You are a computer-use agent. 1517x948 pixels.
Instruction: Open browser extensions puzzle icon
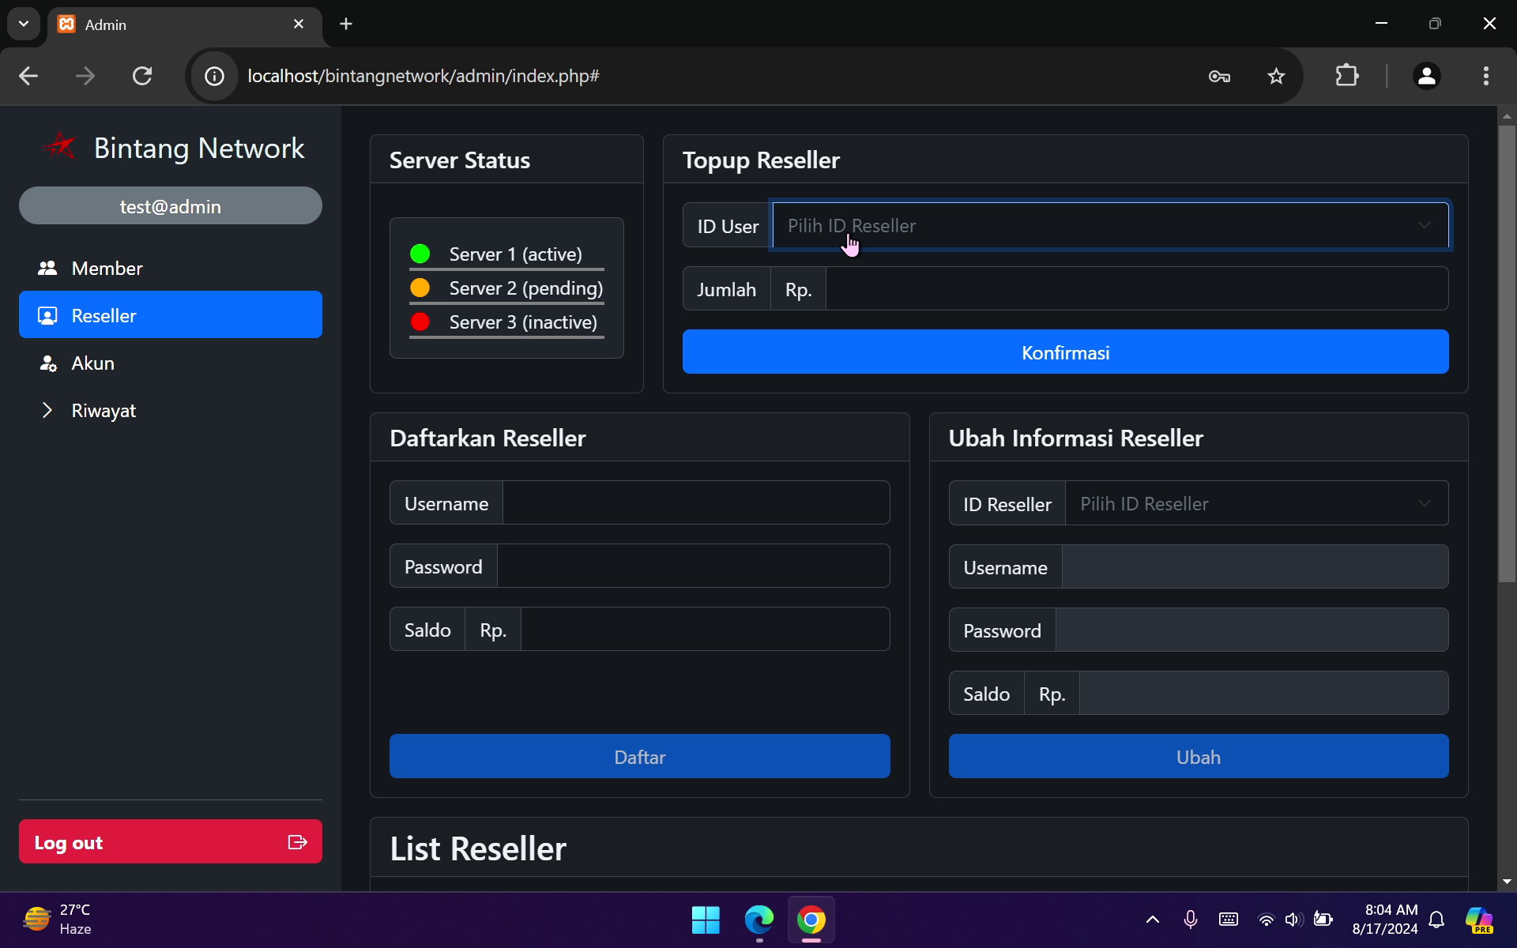tap(1347, 76)
